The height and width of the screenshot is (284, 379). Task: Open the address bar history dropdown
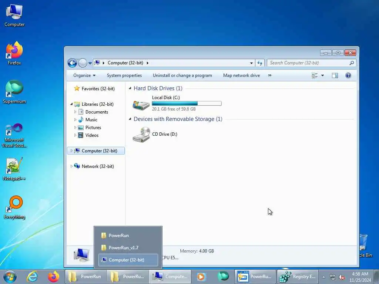coord(251,63)
